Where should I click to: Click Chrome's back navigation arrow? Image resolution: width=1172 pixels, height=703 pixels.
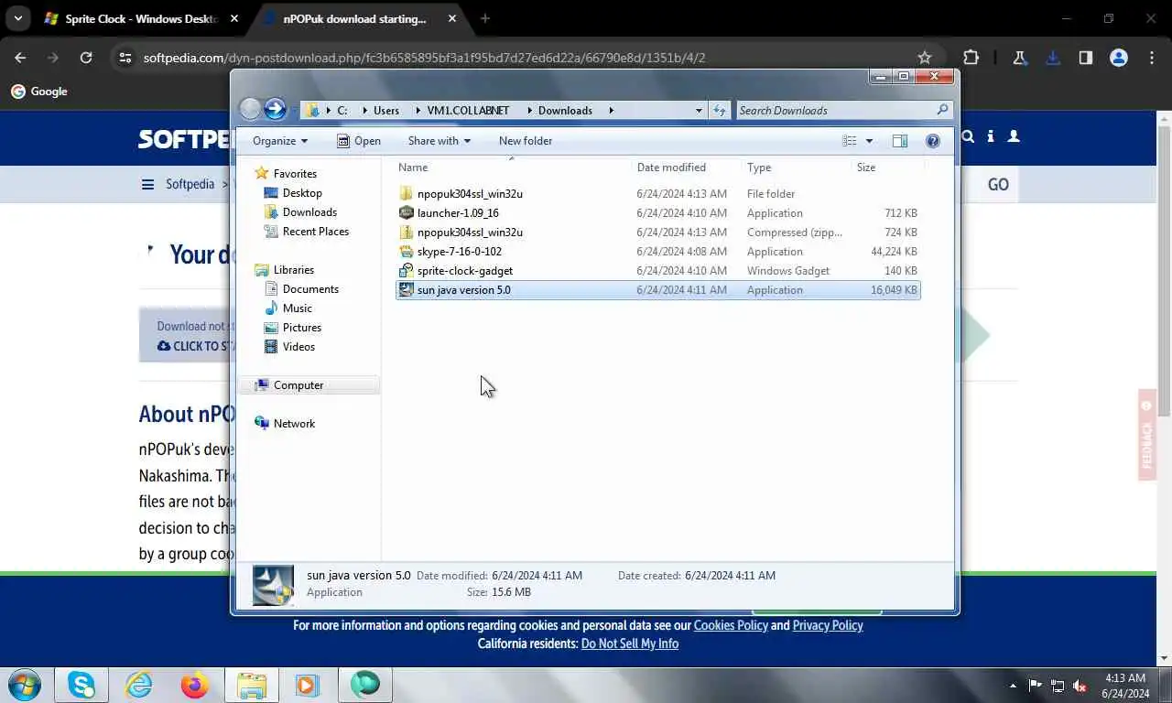click(x=20, y=58)
